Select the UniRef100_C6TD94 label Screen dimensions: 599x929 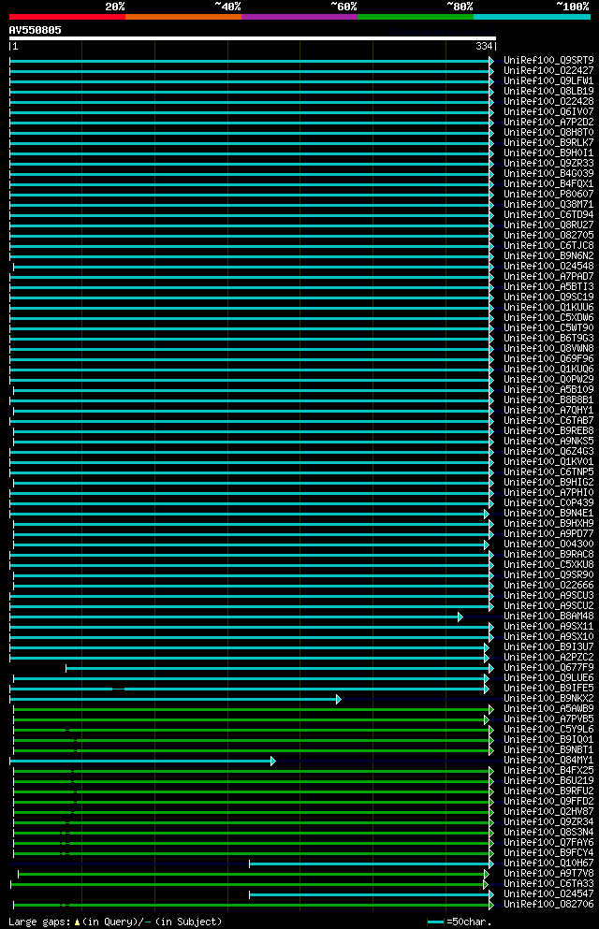click(548, 215)
